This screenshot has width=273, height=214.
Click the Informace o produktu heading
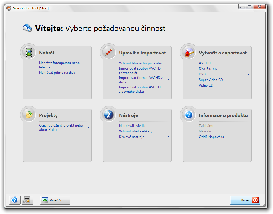pos(223,115)
